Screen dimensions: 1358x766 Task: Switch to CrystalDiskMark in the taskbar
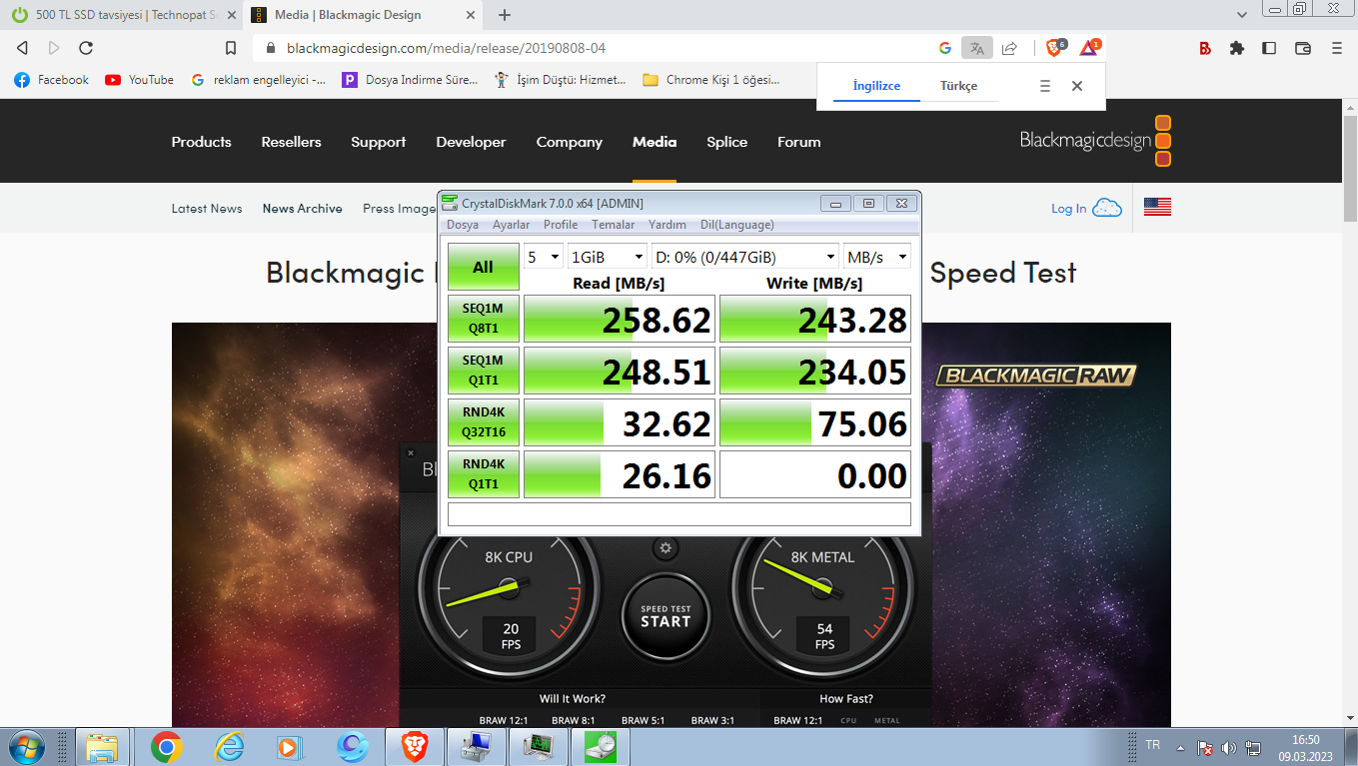tap(601, 746)
